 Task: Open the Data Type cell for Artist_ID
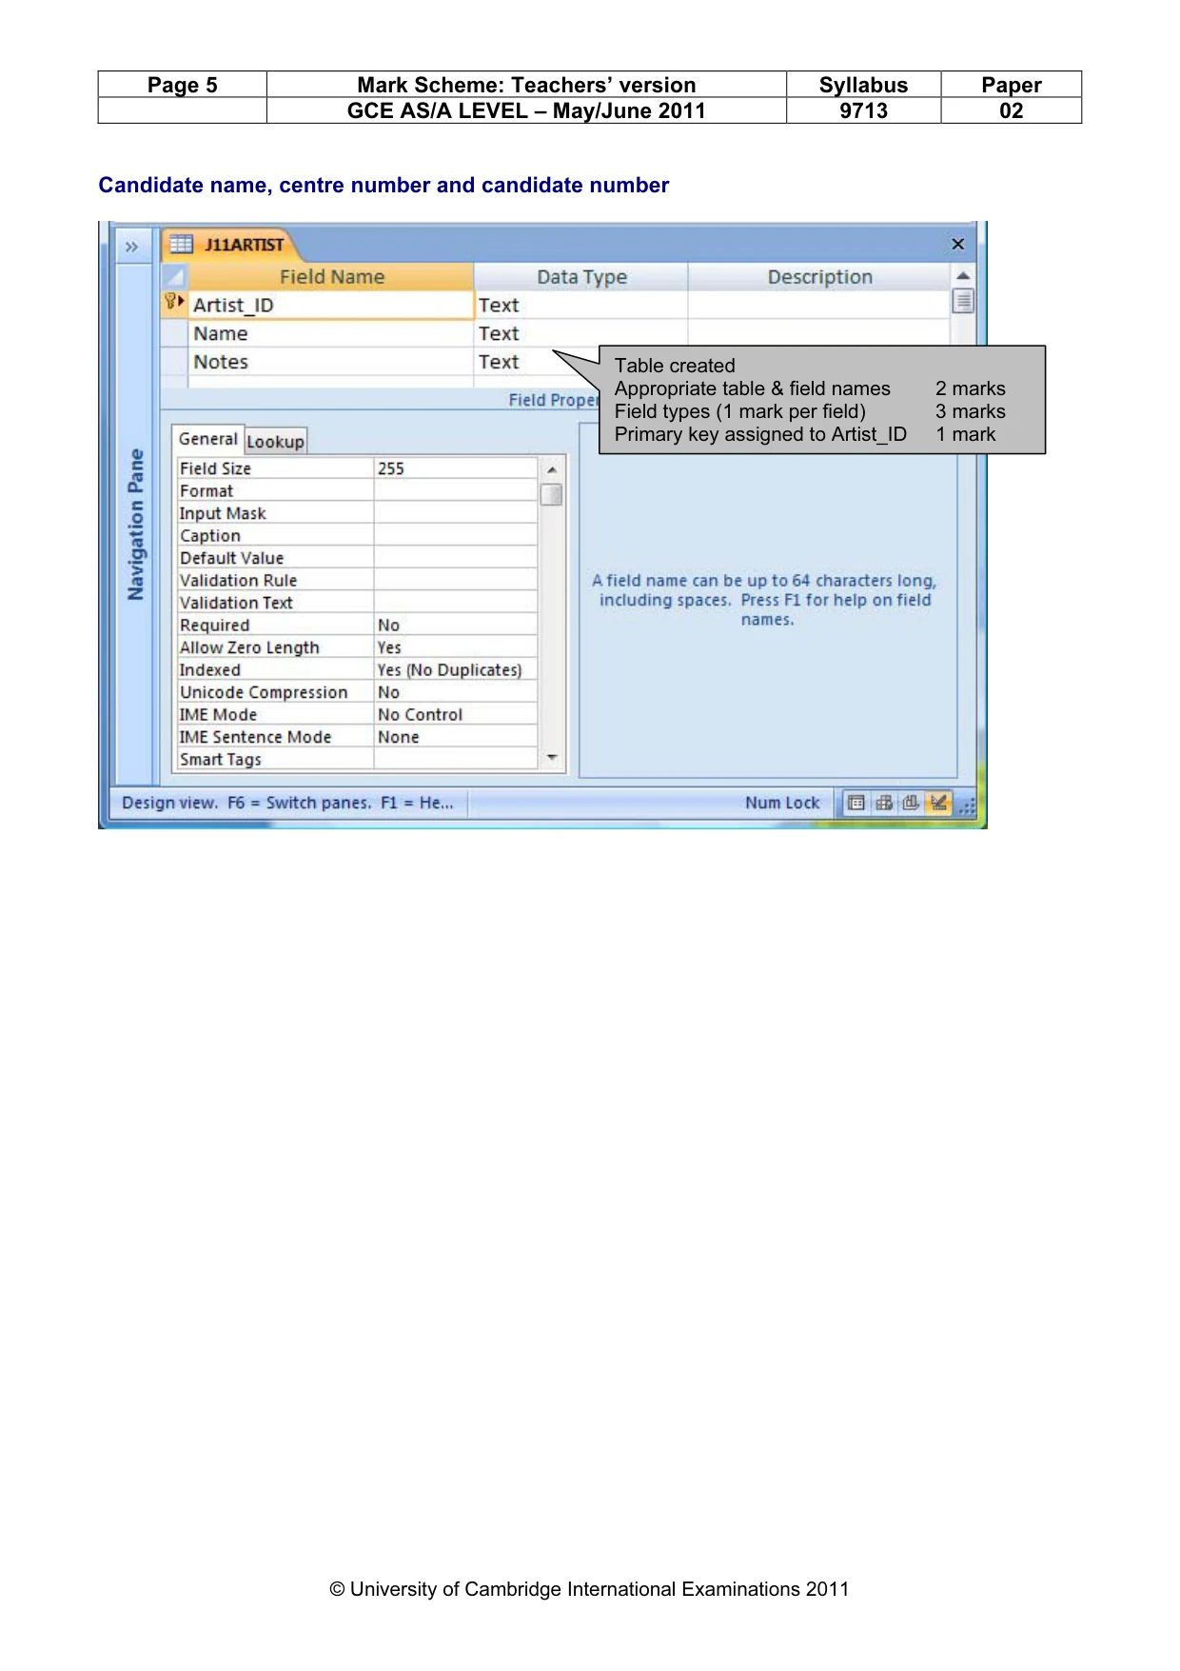[580, 305]
